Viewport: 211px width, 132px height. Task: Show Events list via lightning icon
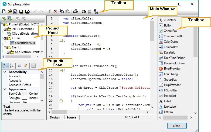[x=25, y=65]
